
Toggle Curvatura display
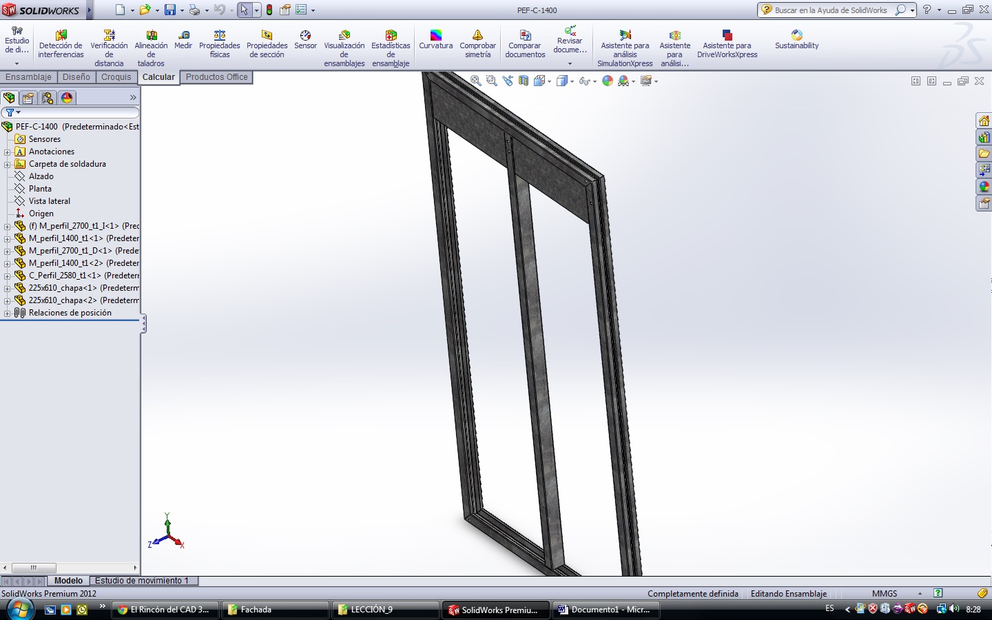(x=435, y=40)
